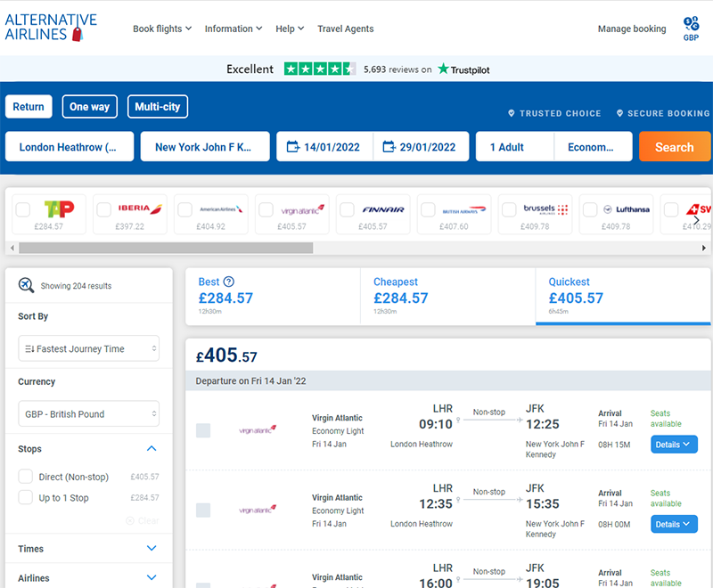Expand Details for the 09:10 flight
The image size is (713, 588).
[x=674, y=445]
